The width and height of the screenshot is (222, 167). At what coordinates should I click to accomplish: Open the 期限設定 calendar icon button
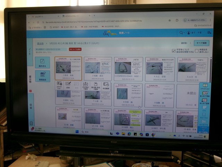pyautogui.click(x=43, y=76)
